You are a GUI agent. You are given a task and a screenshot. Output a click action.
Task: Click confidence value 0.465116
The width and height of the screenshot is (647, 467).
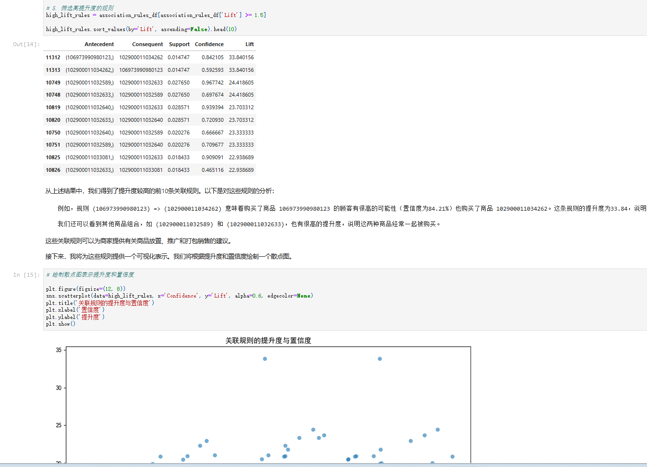pos(212,170)
